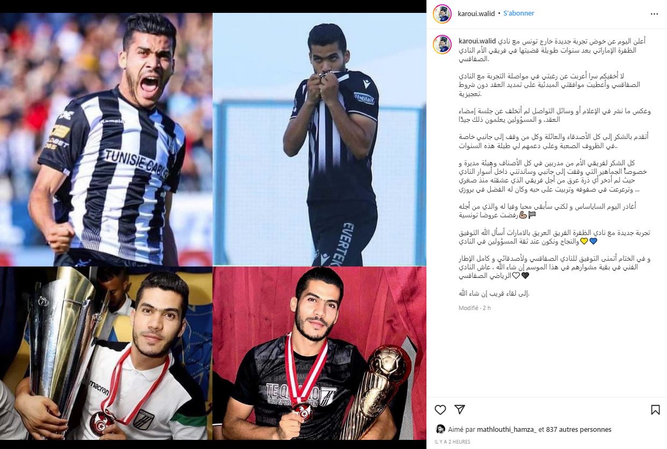Open karoui.walid profile picture in header
The width and height of the screenshot is (667, 449).
pyautogui.click(x=443, y=13)
